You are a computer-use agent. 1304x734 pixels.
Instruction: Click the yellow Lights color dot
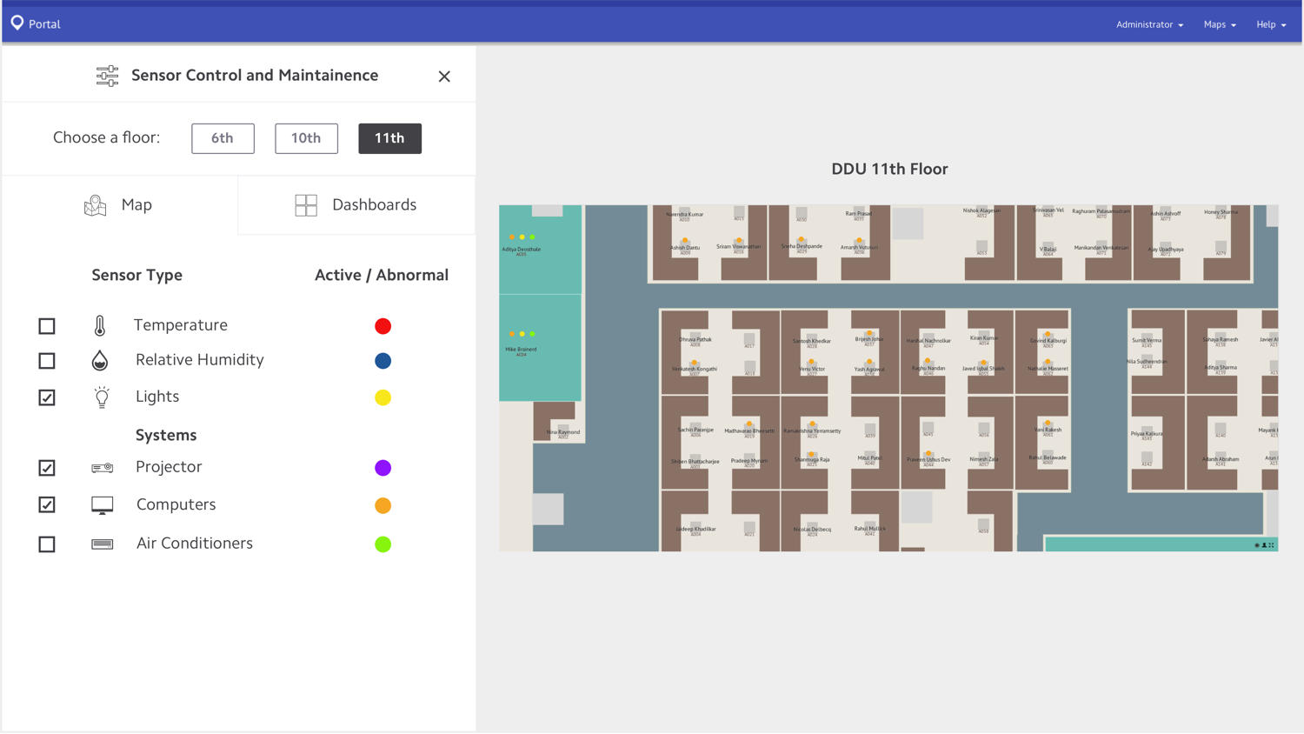click(x=383, y=397)
